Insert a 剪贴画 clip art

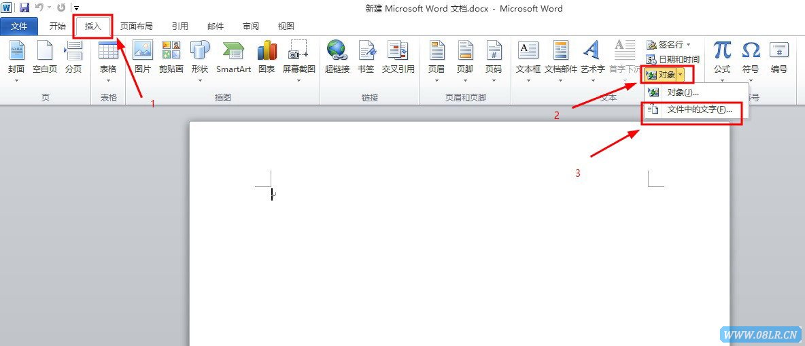tap(171, 56)
